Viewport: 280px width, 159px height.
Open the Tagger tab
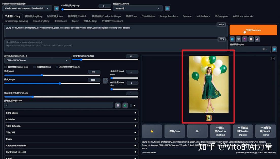pyautogui.click(x=75, y=21)
